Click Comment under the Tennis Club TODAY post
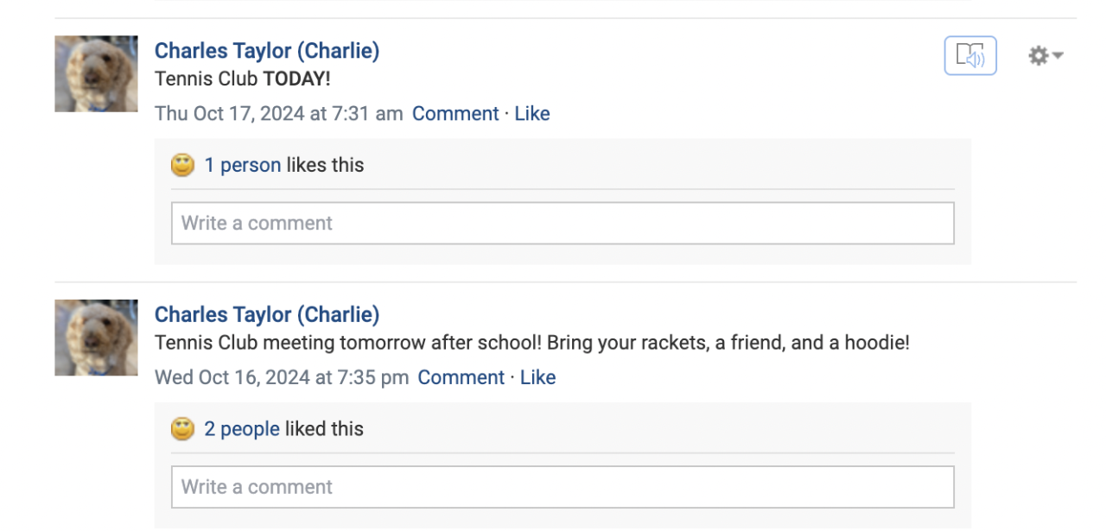Screen dimensions: 1106x531 pos(455,114)
